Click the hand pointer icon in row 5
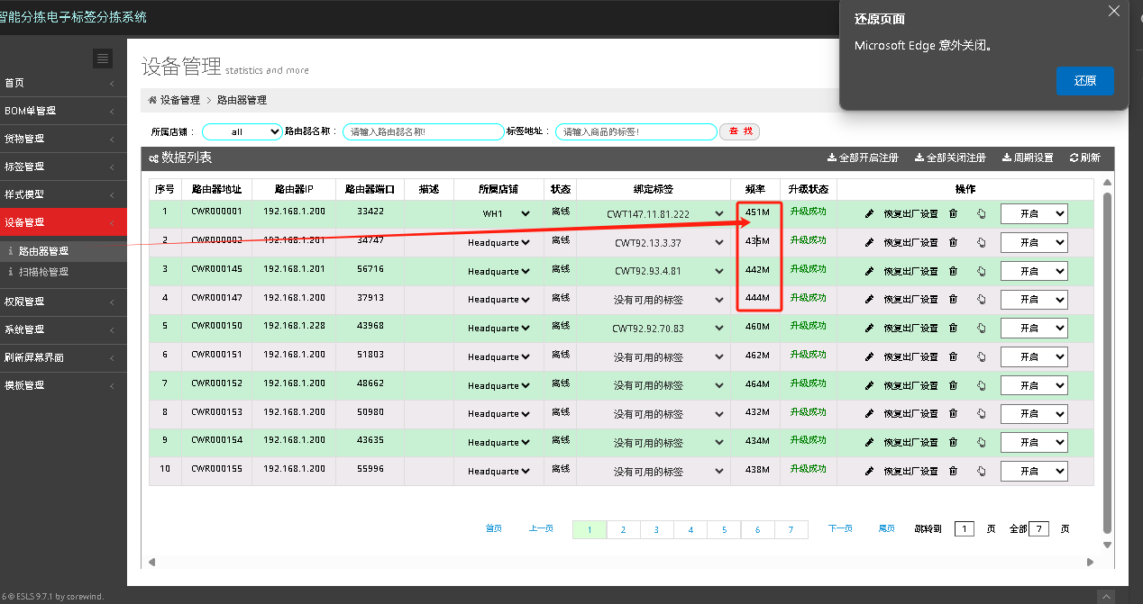Image resolution: width=1143 pixels, height=604 pixels. 981,328
